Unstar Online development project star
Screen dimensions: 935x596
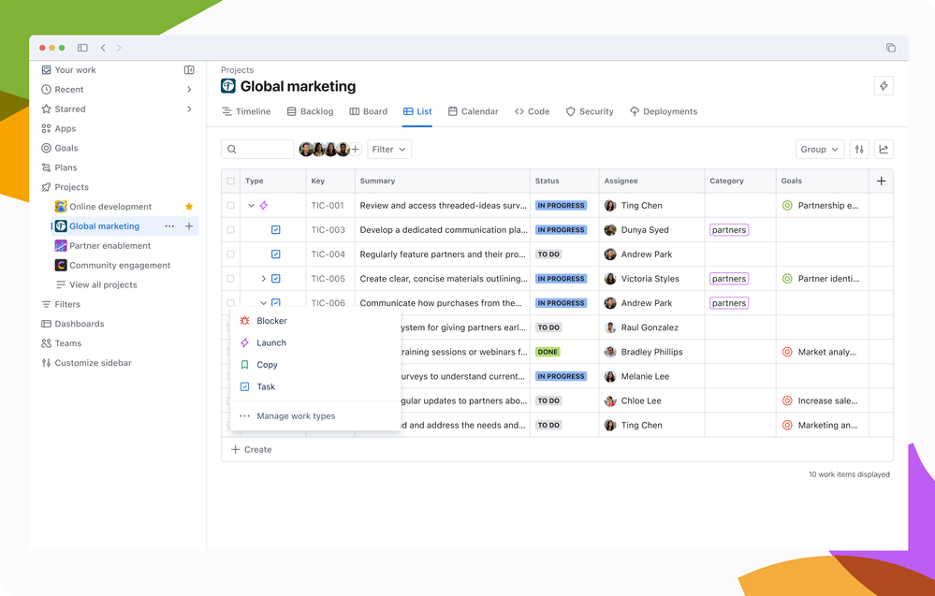(189, 207)
